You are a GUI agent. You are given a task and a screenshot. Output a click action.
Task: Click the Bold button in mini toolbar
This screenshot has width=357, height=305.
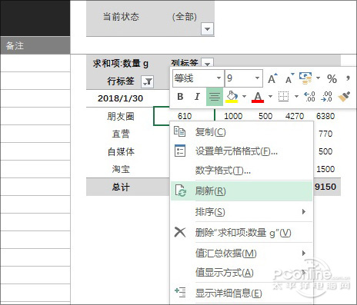(x=180, y=97)
